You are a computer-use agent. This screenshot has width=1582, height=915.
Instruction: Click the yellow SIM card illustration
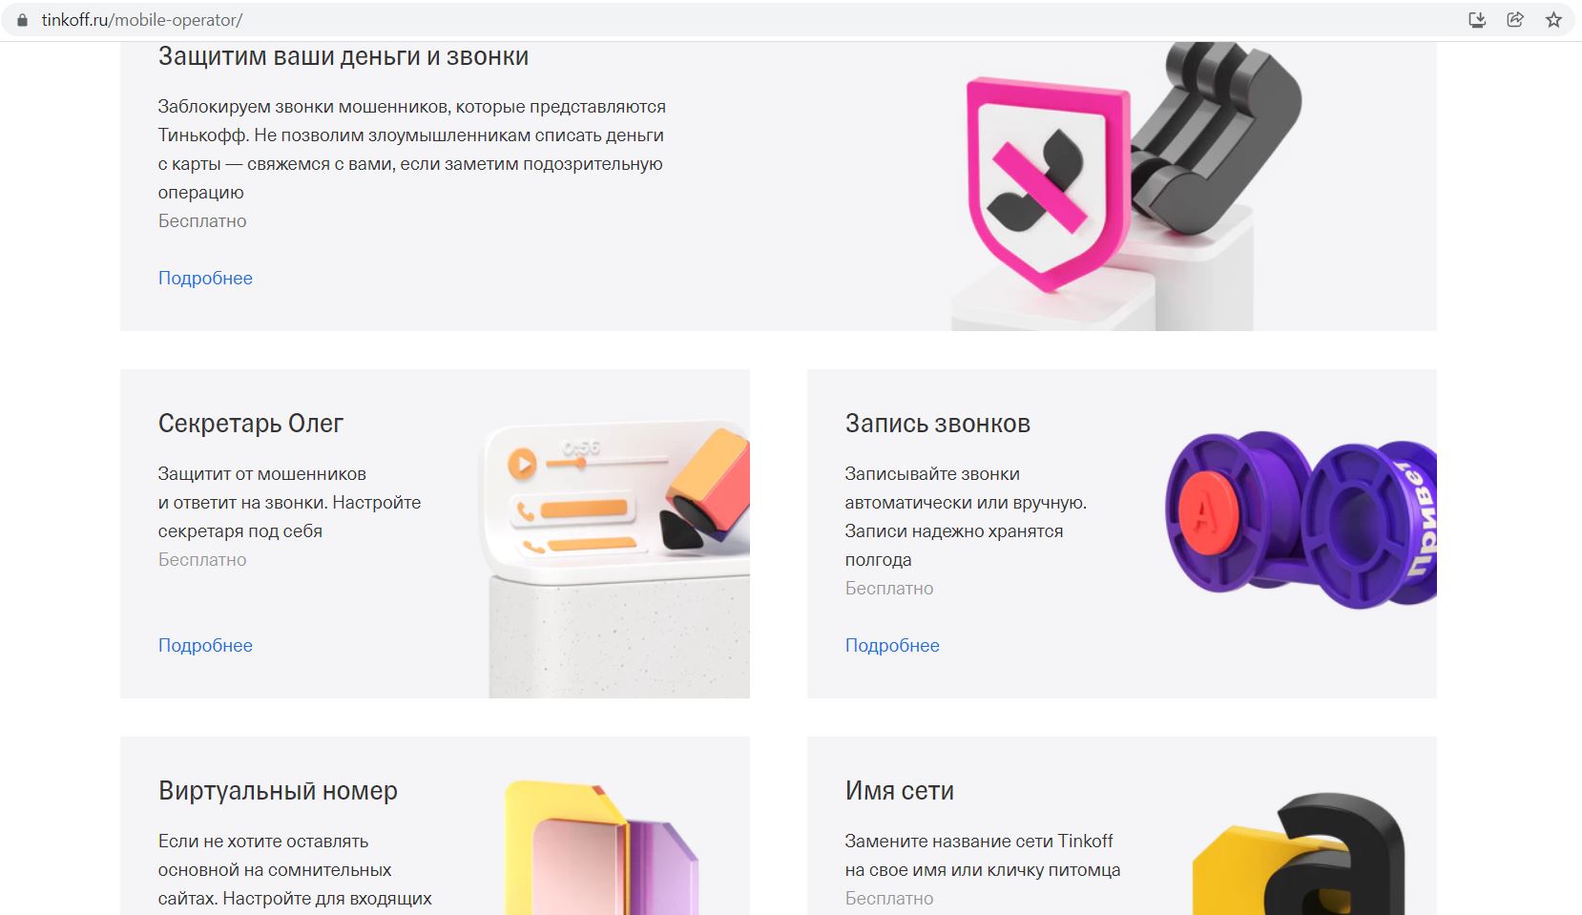click(601, 847)
